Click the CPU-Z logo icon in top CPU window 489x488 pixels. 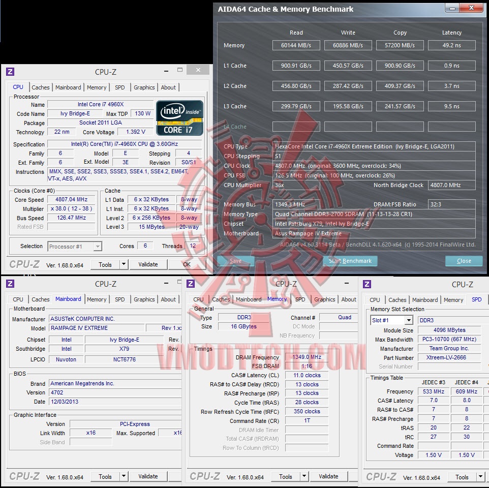[10, 72]
